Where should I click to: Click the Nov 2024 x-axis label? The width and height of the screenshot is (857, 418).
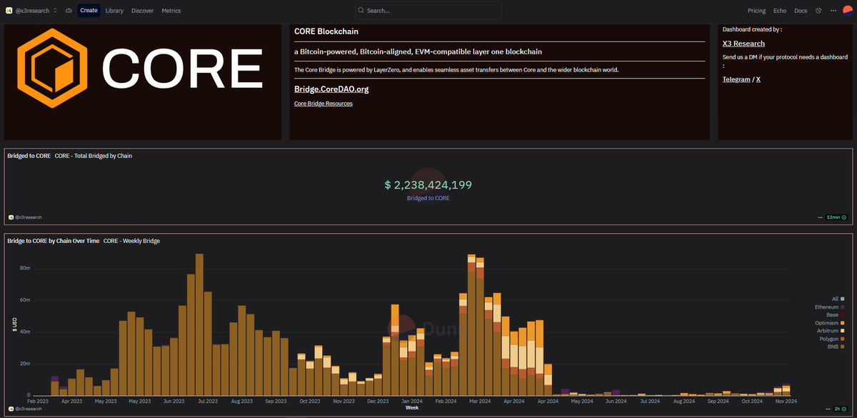click(786, 402)
